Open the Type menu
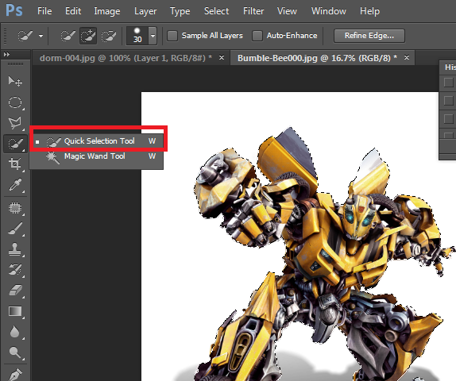This screenshot has width=456, height=381. 180,11
